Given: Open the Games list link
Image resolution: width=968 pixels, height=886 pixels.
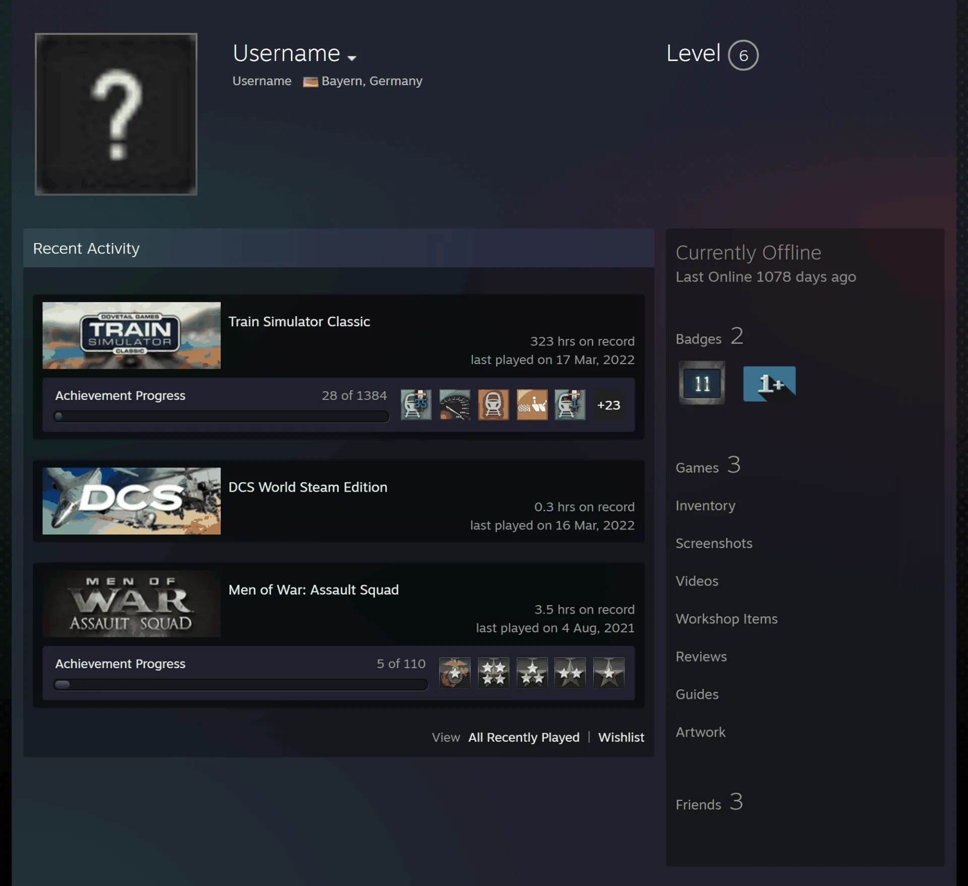Looking at the screenshot, I should click(x=708, y=465).
